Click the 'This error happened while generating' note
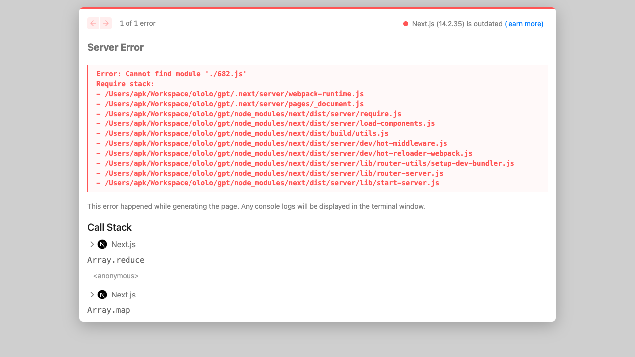The image size is (635, 357). tap(256, 206)
